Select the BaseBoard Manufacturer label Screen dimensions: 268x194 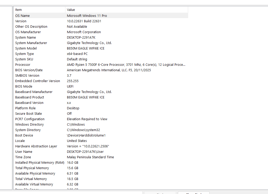click(x=34, y=92)
